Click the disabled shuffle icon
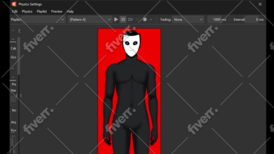Screen dimensions: 274x154 (137, 20)
